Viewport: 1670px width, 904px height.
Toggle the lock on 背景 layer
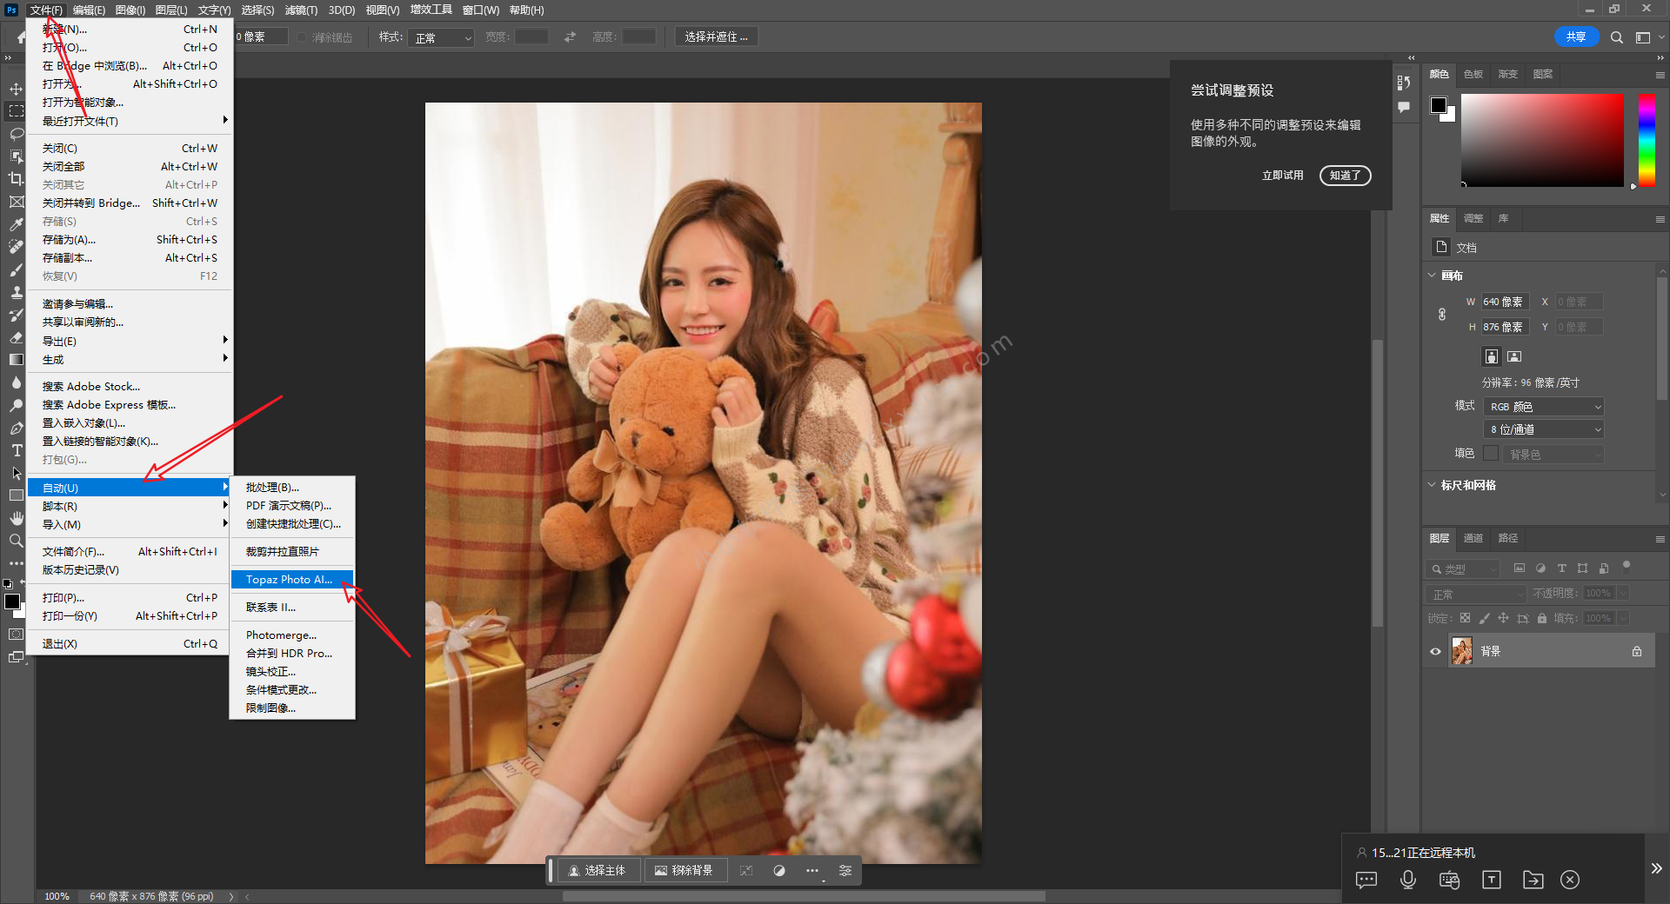pos(1637,651)
